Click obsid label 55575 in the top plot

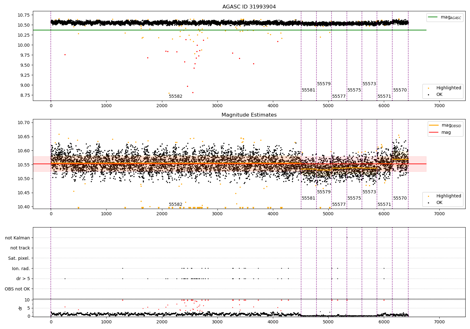(x=354, y=90)
